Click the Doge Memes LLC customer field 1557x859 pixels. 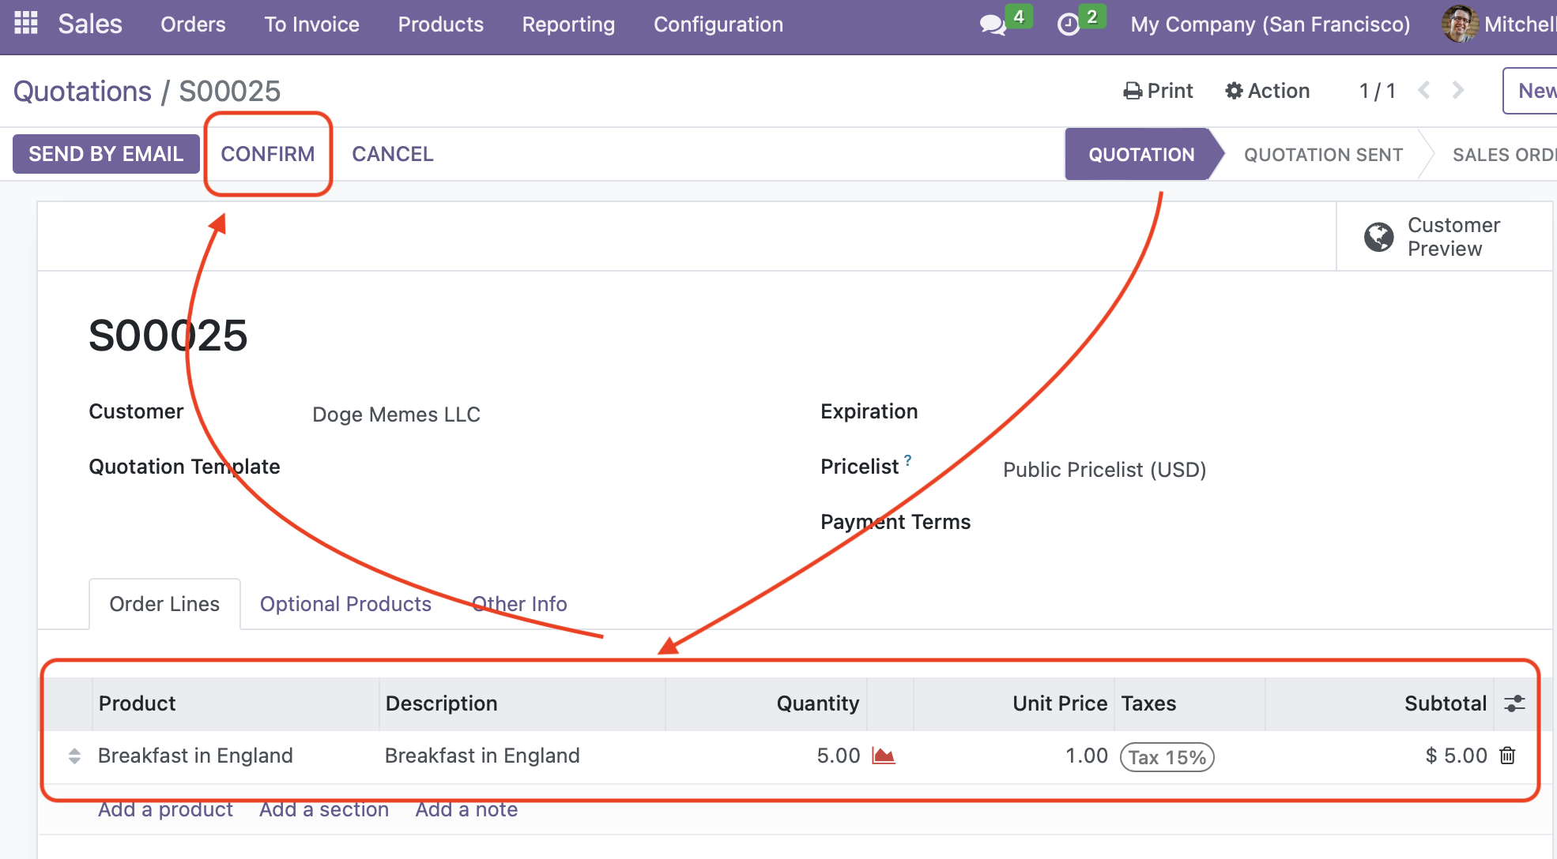tap(396, 414)
